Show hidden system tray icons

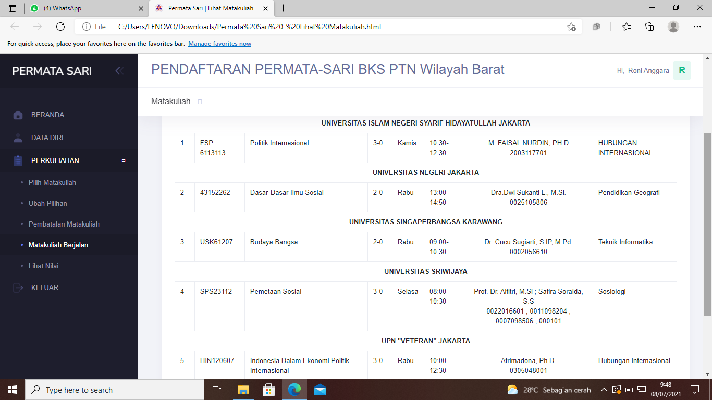point(604,390)
